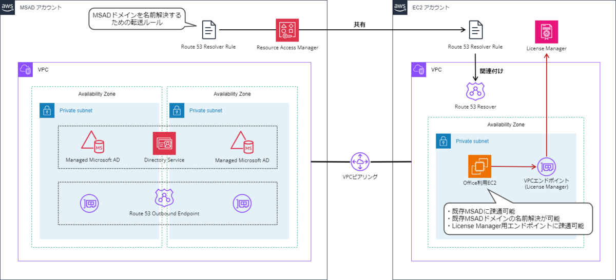
Task: Click the AWS logo of MSAD アカウント
Action: [7, 7]
